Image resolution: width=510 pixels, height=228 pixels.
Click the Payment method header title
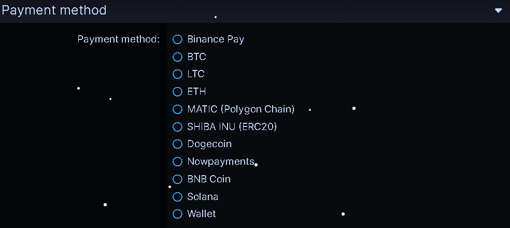coord(54,10)
